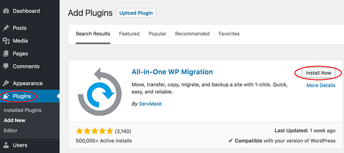Click the Last Updated 1 week ago text
Viewport: 344px width, 153px height.
305,131
